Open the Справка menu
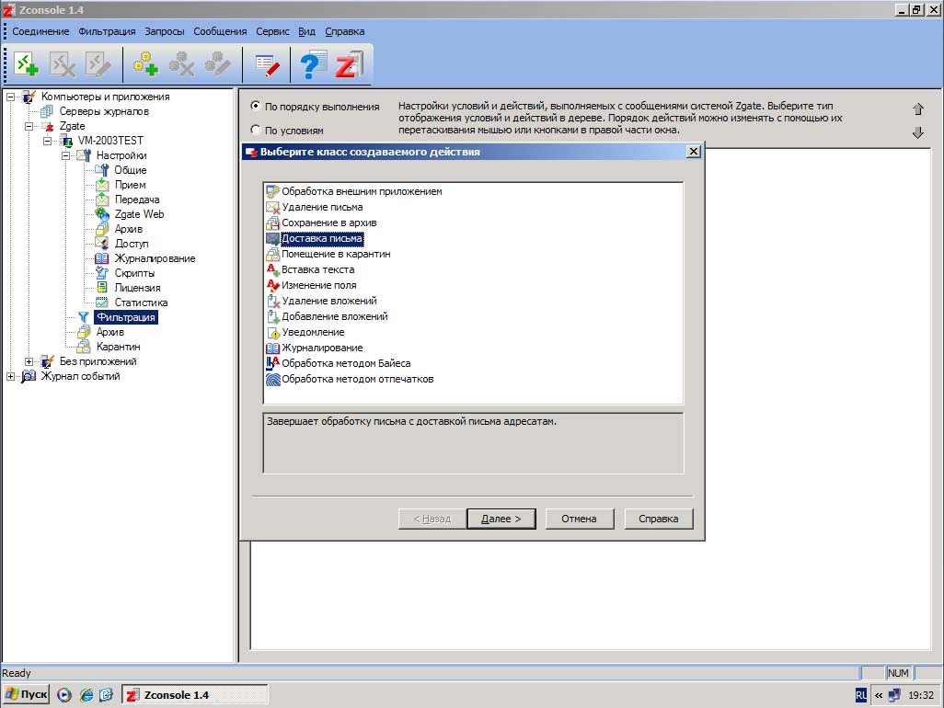The width and height of the screenshot is (944, 708). point(344,31)
